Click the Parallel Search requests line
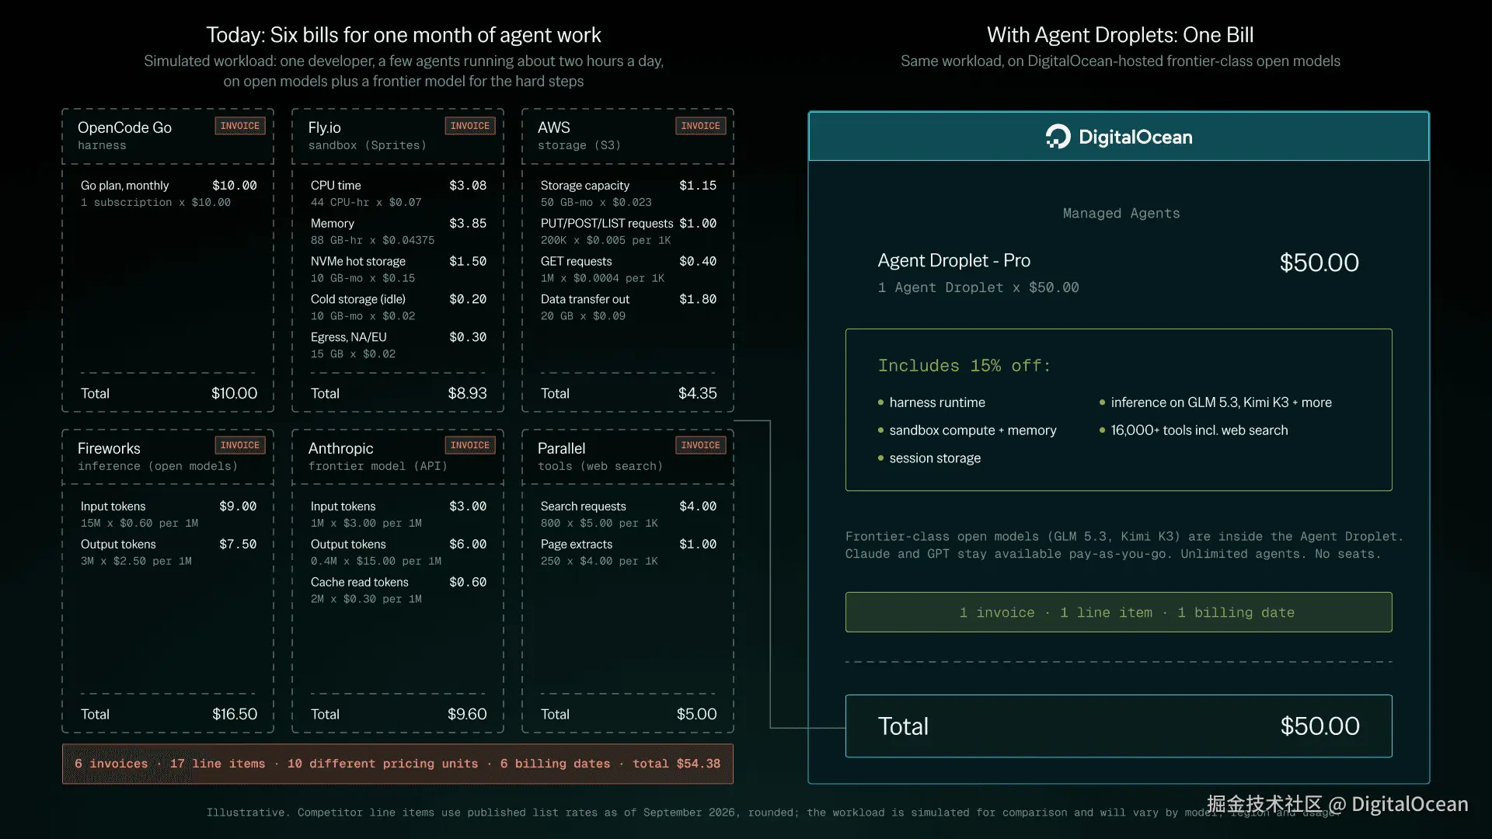Viewport: 1492px width, 839px height. (x=628, y=513)
